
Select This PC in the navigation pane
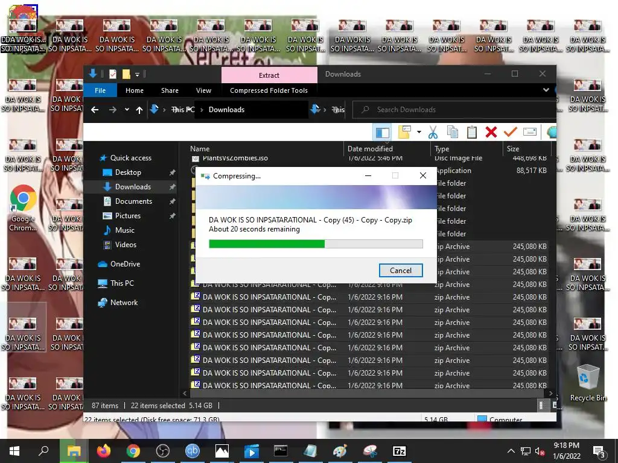[x=122, y=283]
